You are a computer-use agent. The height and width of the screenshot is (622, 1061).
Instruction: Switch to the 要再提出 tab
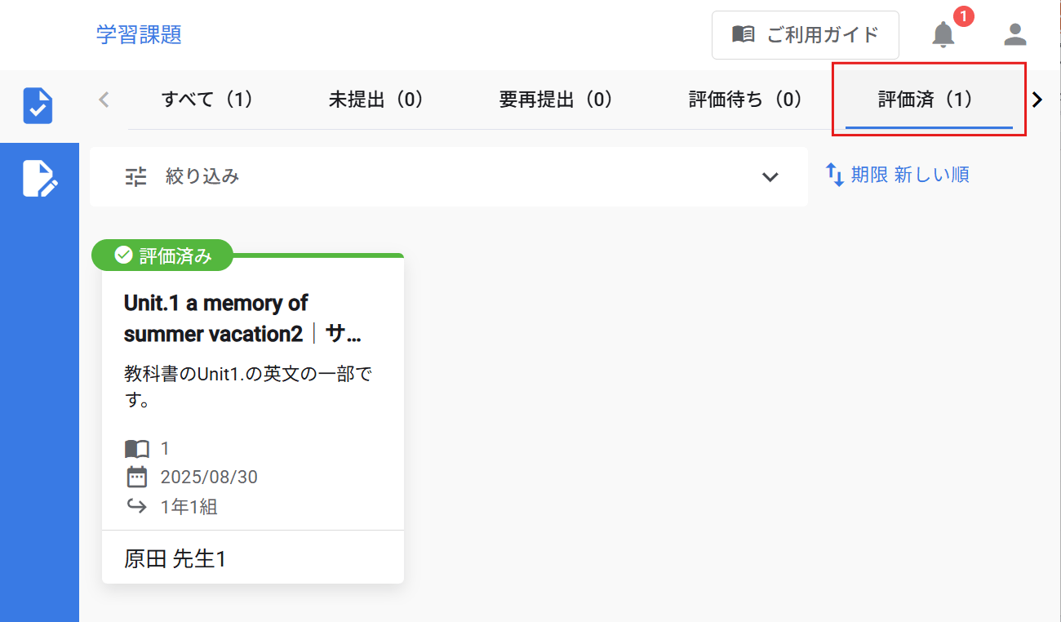[x=556, y=99]
